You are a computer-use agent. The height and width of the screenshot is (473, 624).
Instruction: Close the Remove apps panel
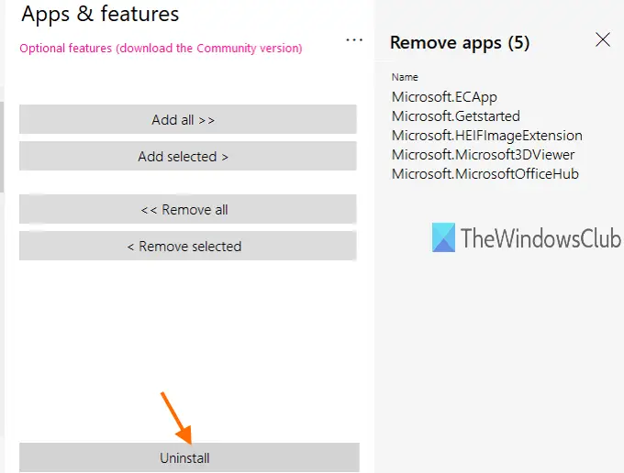click(x=603, y=39)
